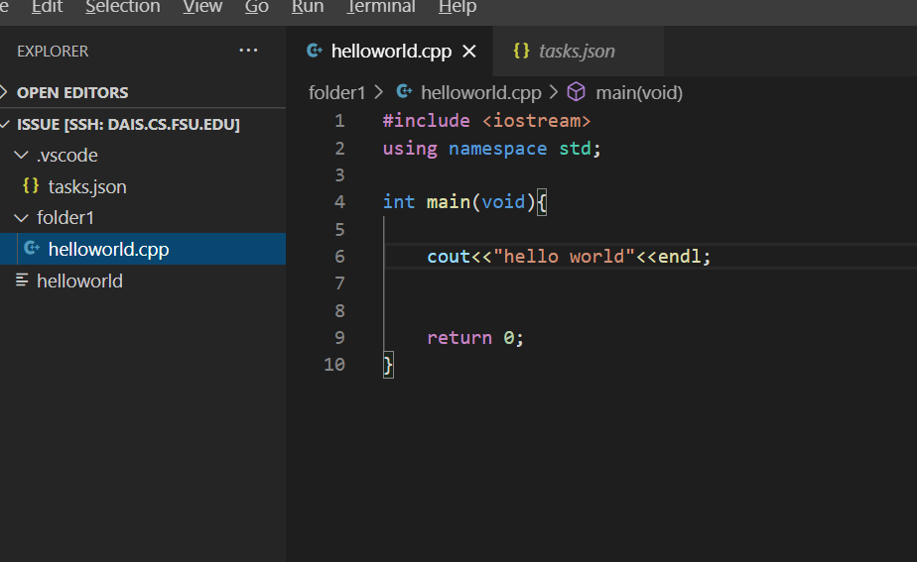Select helloworld.cpp in the explorer tree
This screenshot has height=562, width=917.
coord(109,250)
